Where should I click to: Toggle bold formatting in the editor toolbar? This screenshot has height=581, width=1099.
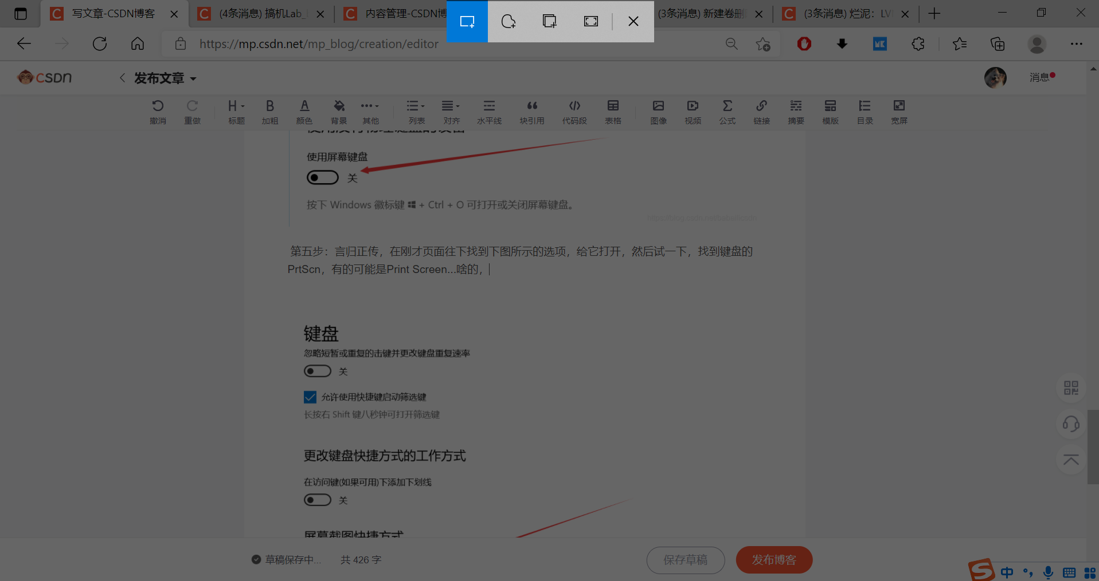(x=269, y=111)
